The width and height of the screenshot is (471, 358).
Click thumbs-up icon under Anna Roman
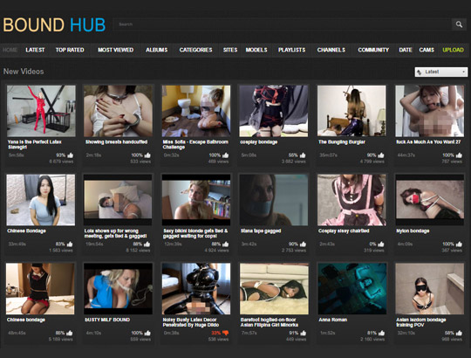tap(381, 333)
